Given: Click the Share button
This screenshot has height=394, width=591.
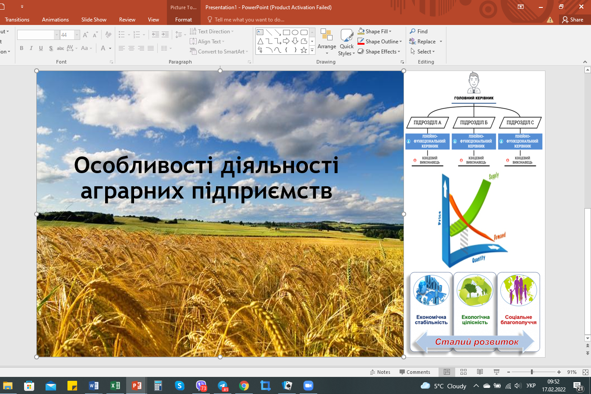Looking at the screenshot, I should point(573,20).
